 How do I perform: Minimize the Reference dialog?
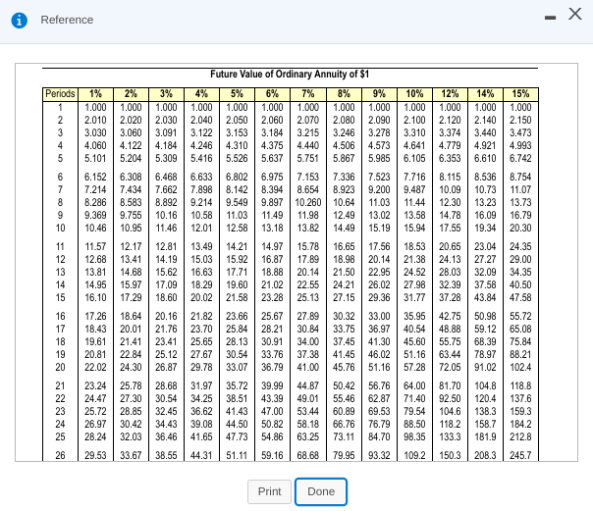[x=550, y=18]
